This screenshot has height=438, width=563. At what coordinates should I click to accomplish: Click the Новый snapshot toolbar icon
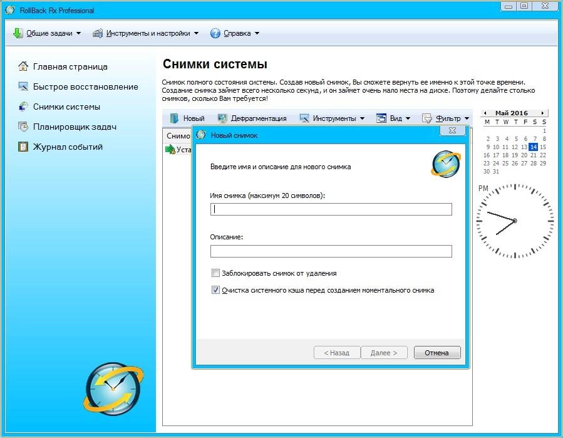coord(174,118)
